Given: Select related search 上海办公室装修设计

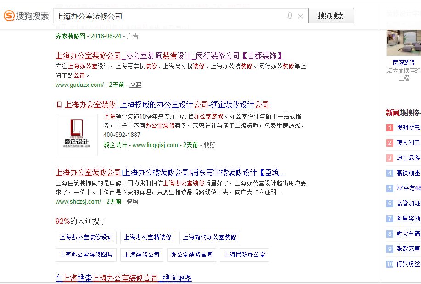Looking at the screenshot, I should (86, 237).
